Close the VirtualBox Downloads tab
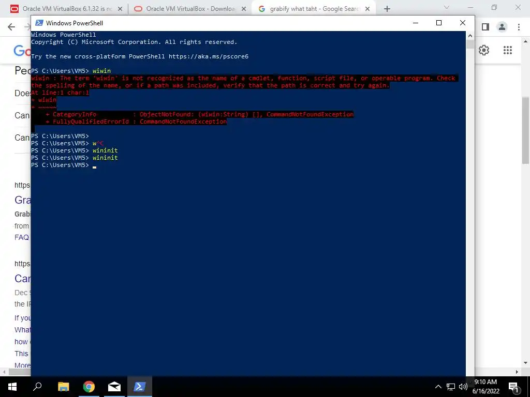The width and height of the screenshot is (530, 397). [x=244, y=9]
